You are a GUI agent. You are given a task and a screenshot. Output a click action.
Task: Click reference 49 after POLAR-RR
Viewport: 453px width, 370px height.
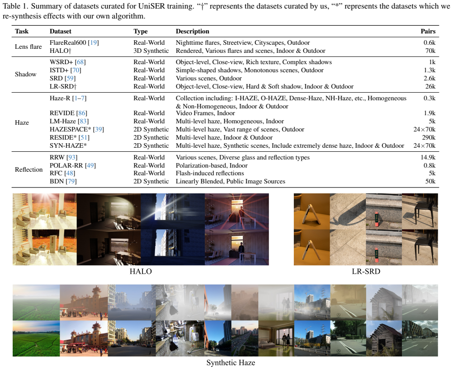pyautogui.click(x=90, y=165)
